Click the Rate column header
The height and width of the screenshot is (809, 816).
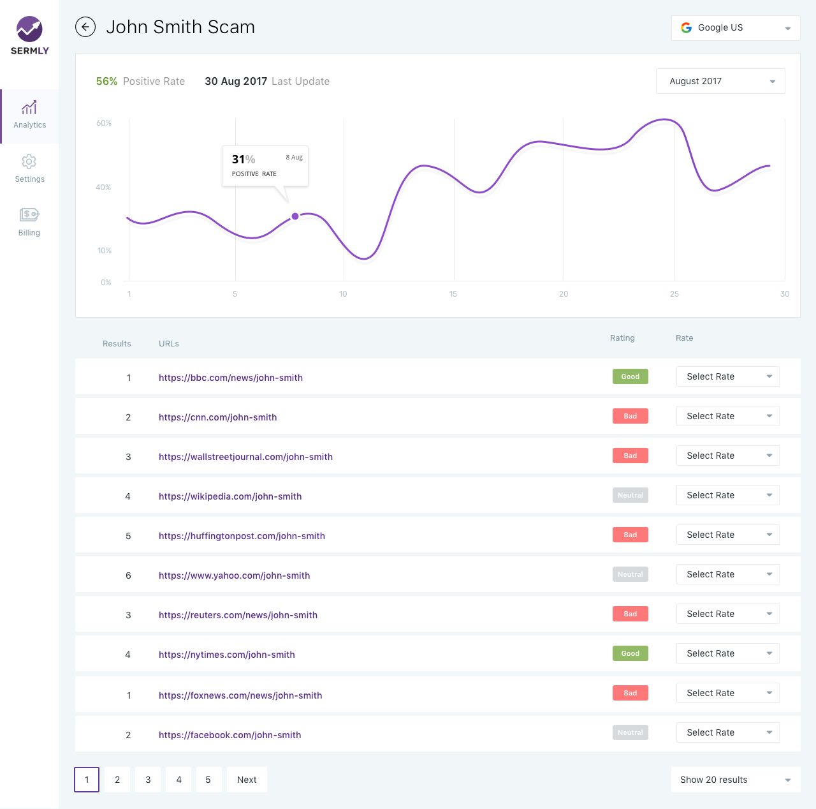point(685,338)
